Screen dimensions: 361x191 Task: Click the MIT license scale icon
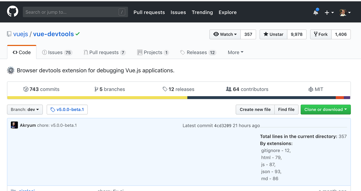tap(310, 89)
